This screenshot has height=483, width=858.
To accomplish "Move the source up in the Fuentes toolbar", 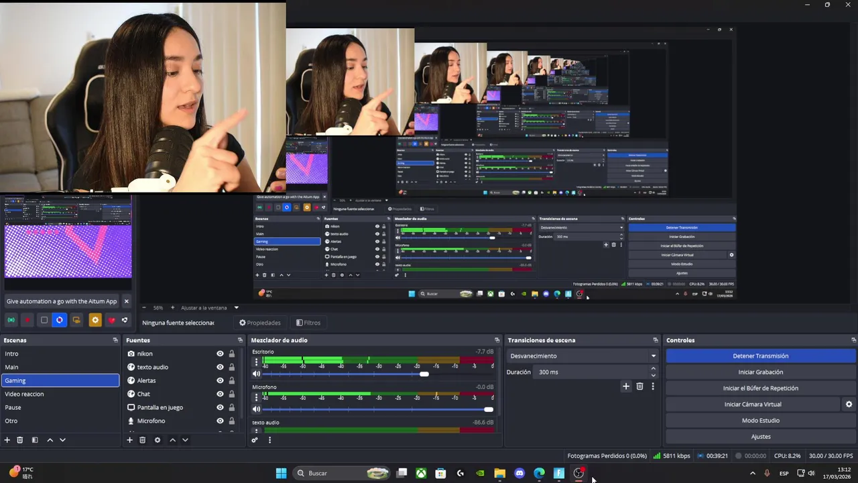I will tap(172, 440).
